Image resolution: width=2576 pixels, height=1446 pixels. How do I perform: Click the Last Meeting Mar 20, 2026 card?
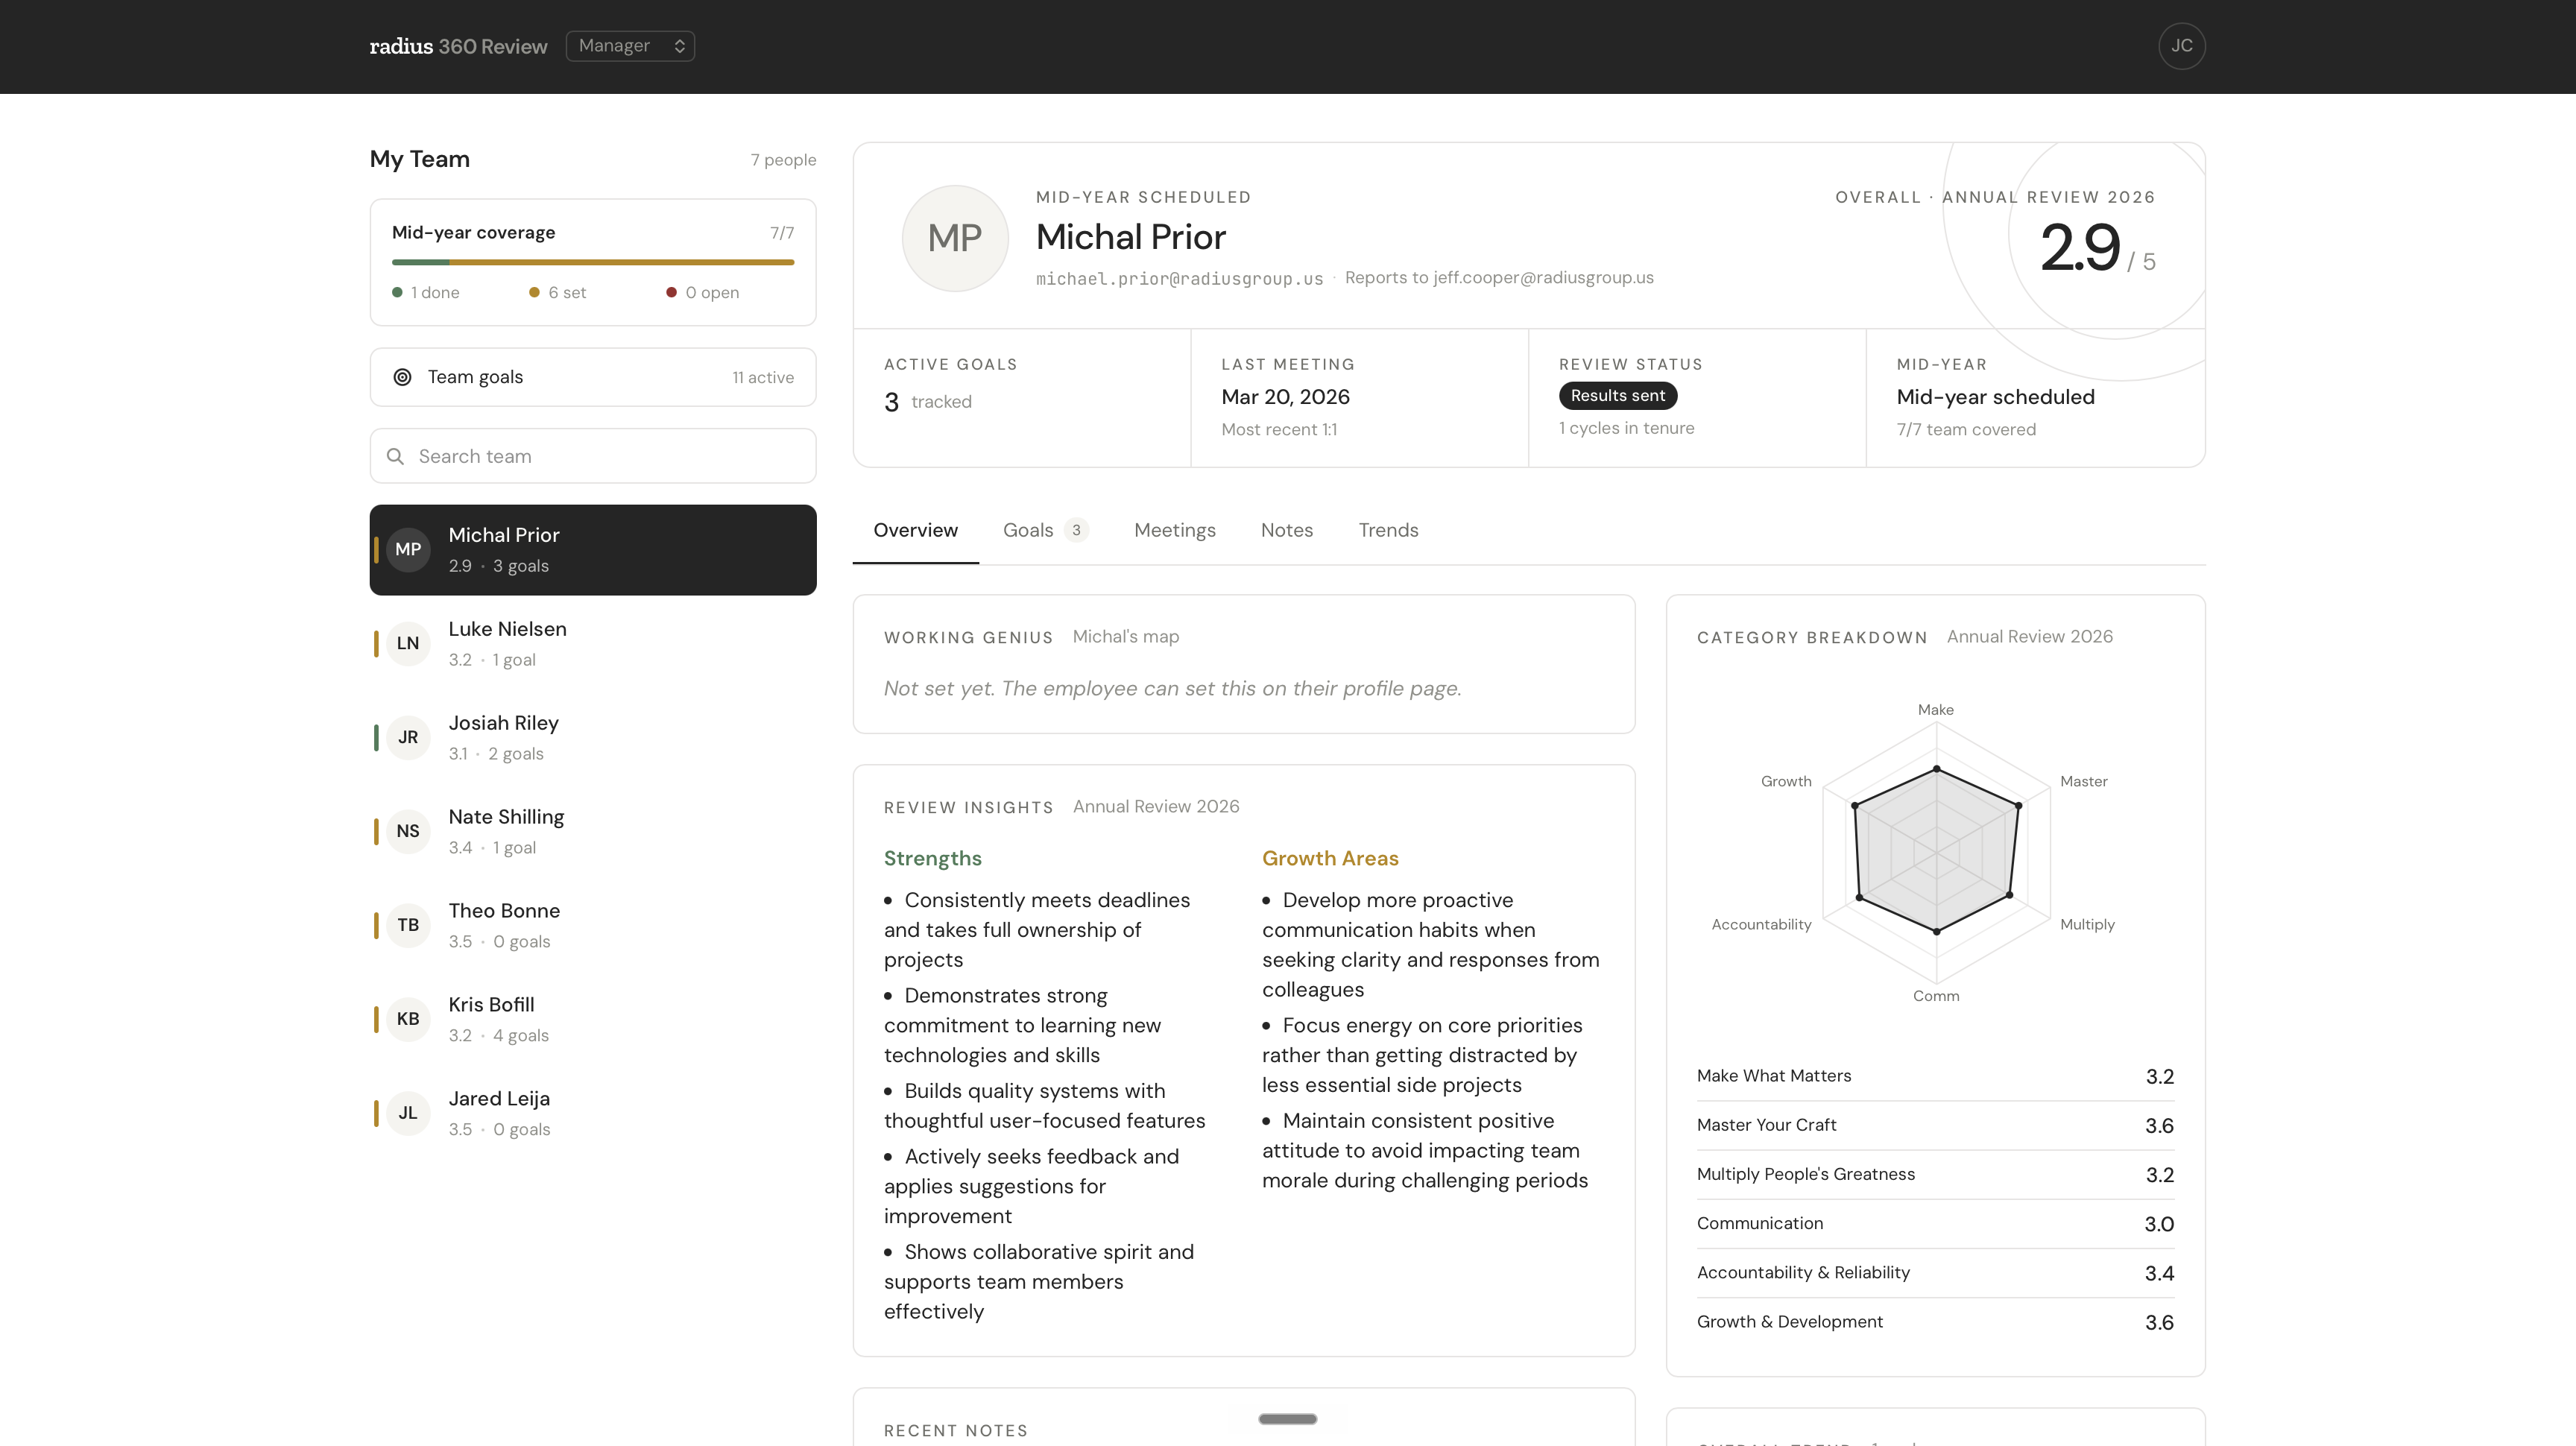(x=1360, y=398)
